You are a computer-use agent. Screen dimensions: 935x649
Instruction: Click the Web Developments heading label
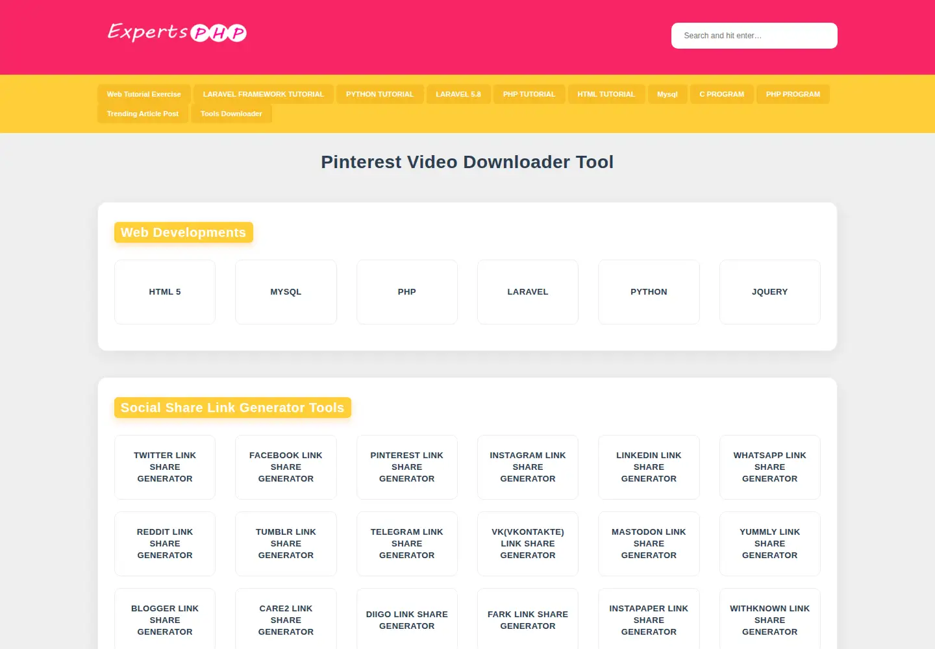tap(184, 232)
